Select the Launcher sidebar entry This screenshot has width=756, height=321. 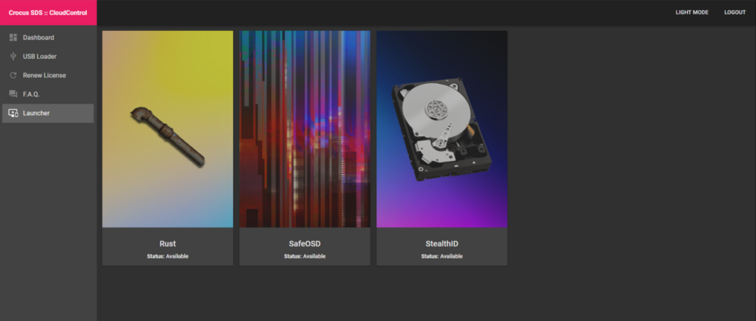pos(48,113)
